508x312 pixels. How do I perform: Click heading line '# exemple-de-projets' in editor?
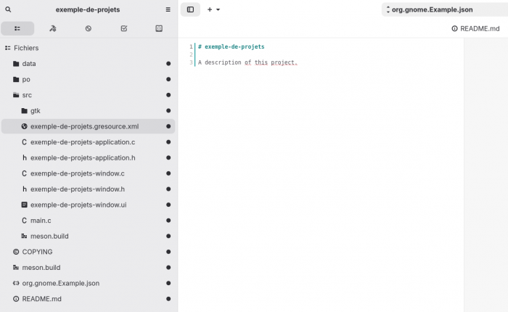tap(232, 46)
